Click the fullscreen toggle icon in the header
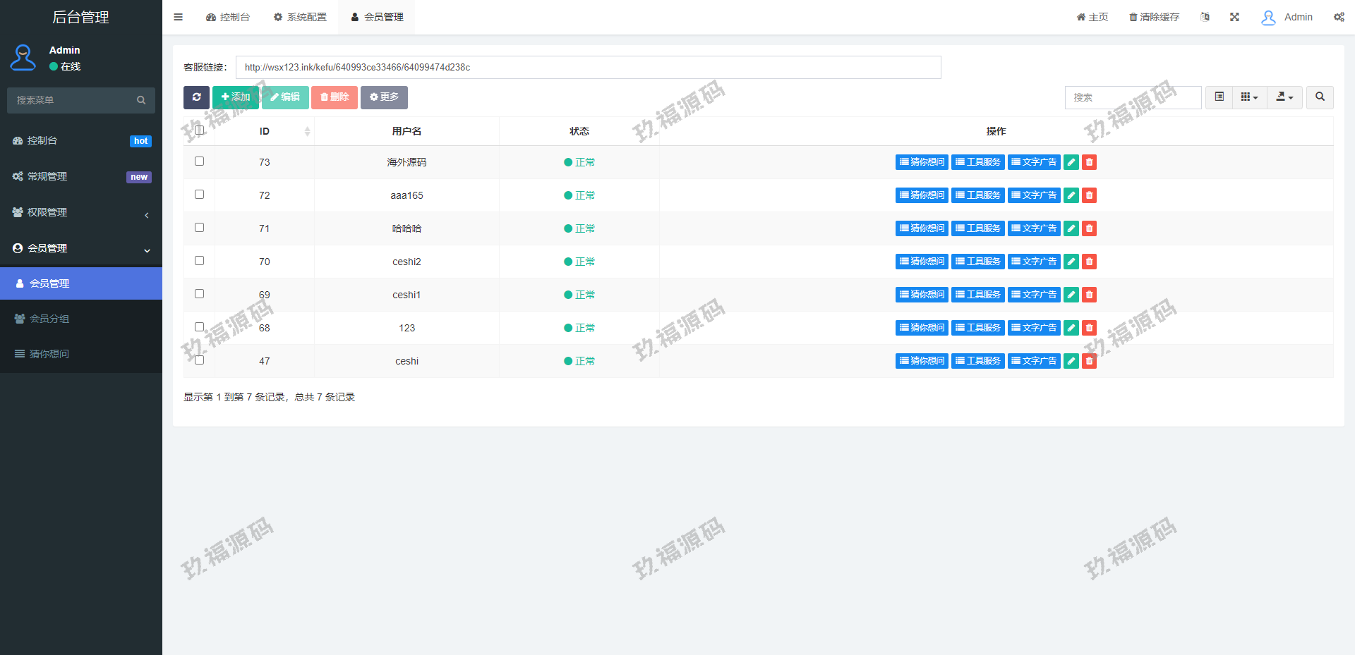The height and width of the screenshot is (655, 1355). pyautogui.click(x=1234, y=17)
